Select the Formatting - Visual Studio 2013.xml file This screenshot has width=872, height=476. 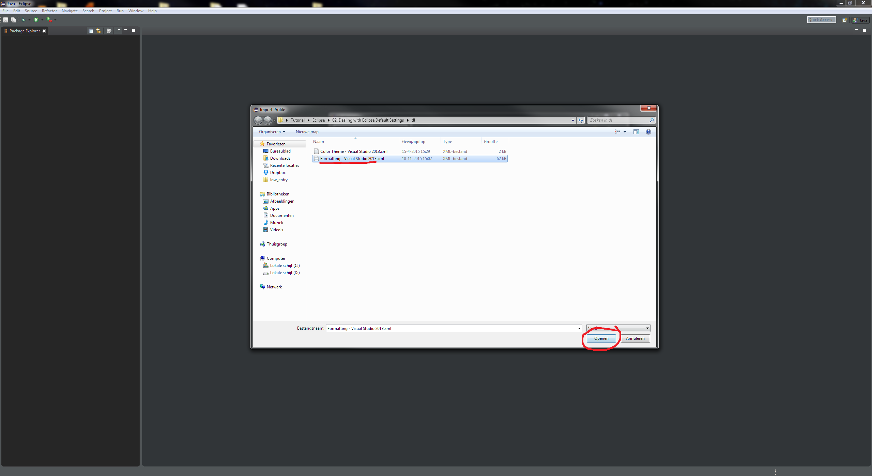[x=352, y=158]
